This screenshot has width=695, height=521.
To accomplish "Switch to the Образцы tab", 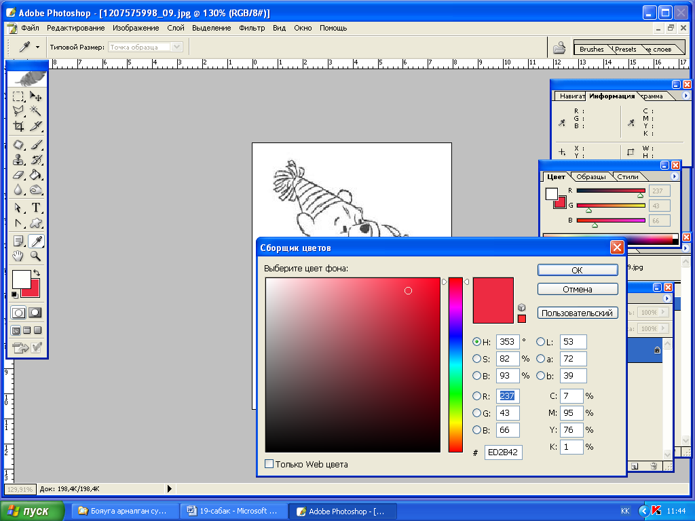I will coord(591,177).
